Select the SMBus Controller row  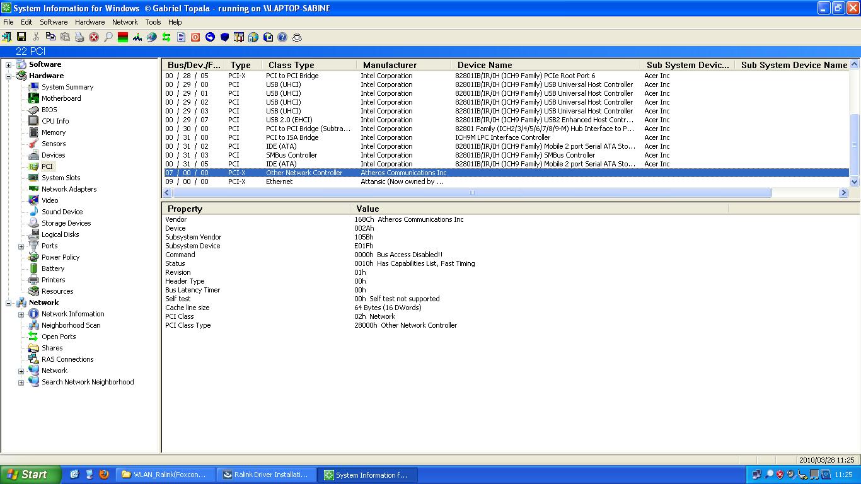coord(506,155)
